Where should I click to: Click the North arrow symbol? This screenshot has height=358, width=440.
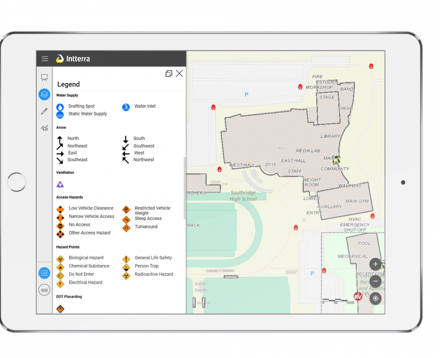[60, 140]
